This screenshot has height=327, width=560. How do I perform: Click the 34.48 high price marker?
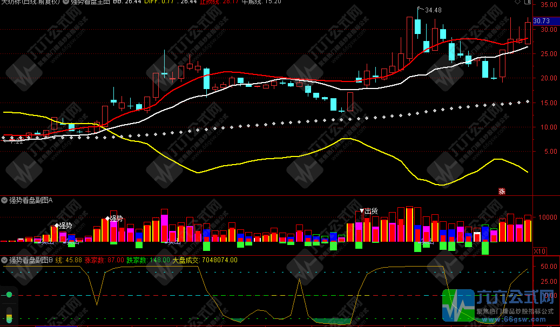pos(433,10)
